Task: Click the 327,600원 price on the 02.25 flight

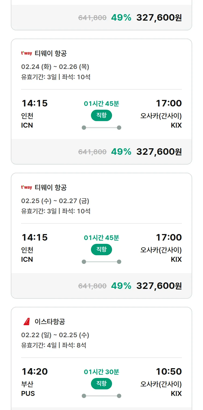Action: pyautogui.click(x=159, y=286)
